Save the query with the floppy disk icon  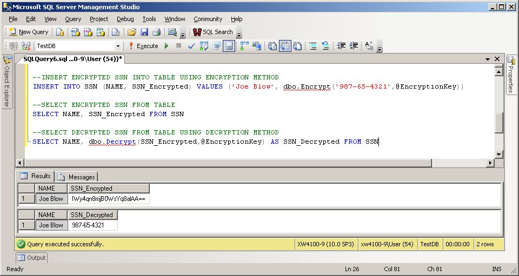144,32
